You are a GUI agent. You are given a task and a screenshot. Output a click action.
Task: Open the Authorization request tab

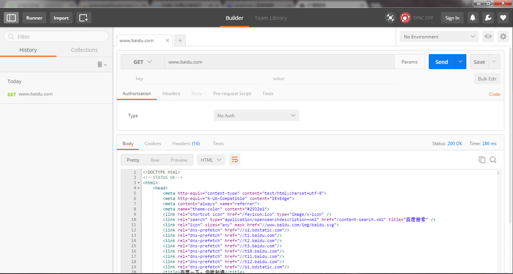137,94
